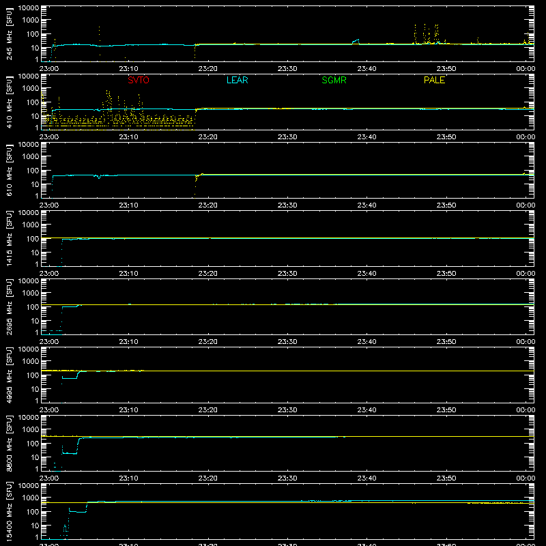Select the "2695 MHz [SFU]" axis label

10,306
